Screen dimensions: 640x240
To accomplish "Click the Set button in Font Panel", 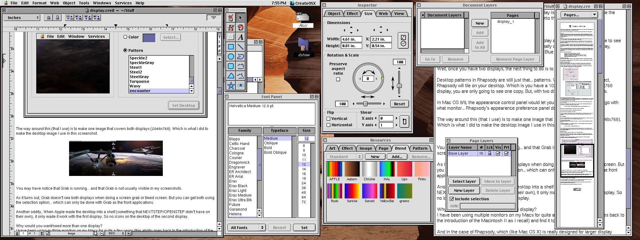I will pyautogui.click(x=304, y=228).
